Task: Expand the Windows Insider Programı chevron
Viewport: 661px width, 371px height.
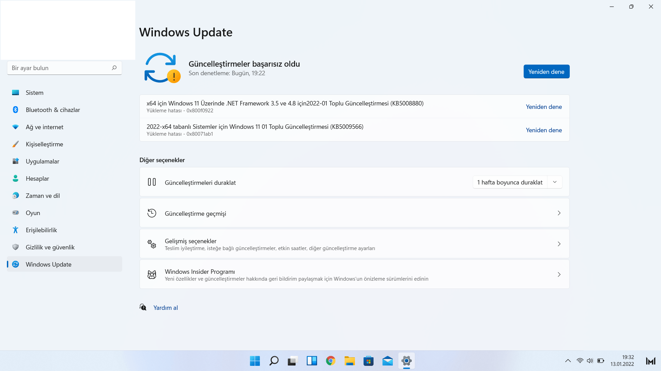Action: tap(559, 274)
